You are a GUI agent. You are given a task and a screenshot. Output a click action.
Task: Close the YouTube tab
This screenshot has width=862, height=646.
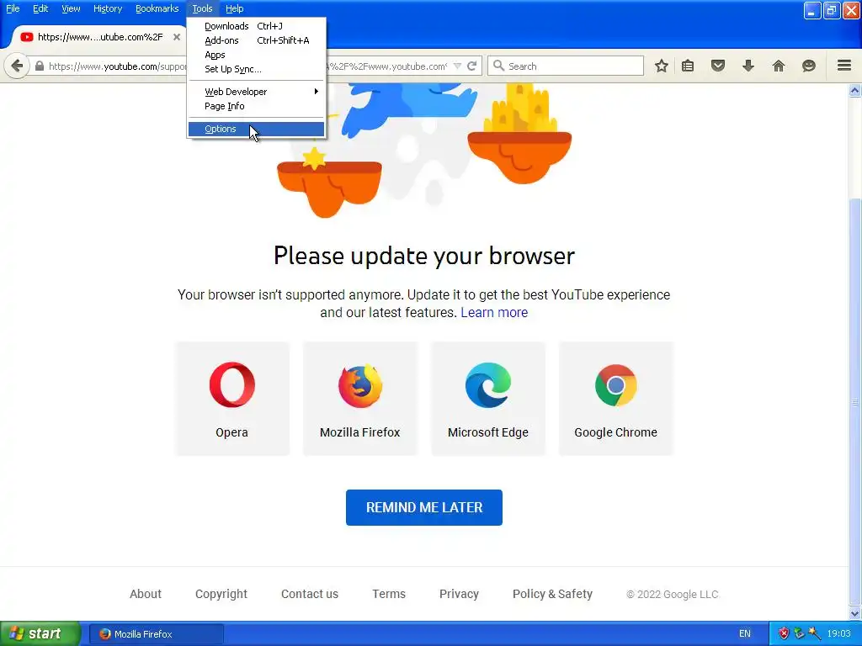click(177, 37)
